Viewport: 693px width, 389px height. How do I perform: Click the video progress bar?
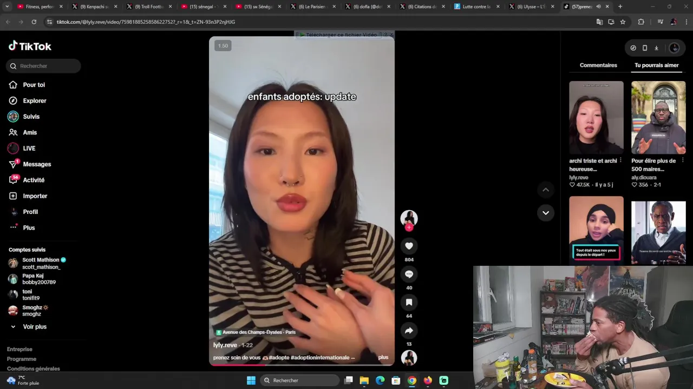(302, 365)
